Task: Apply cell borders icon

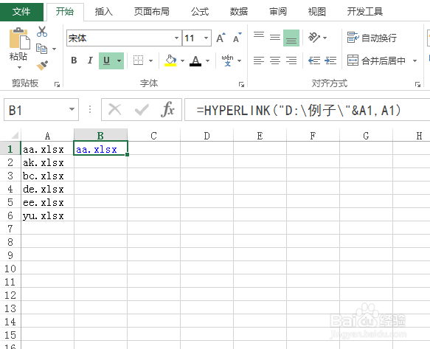Action: pos(138,61)
